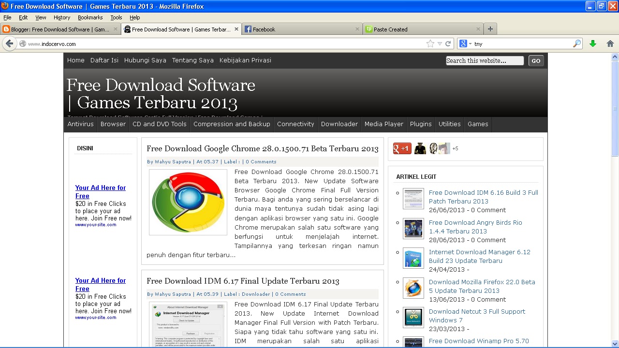
Task: Open the IDM 6.17 Final post title
Action: pos(243,281)
